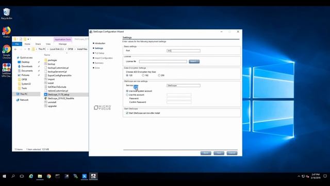Select System32 in the navigation pane
The height and width of the screenshot is (186, 330).
(x=26, y=84)
